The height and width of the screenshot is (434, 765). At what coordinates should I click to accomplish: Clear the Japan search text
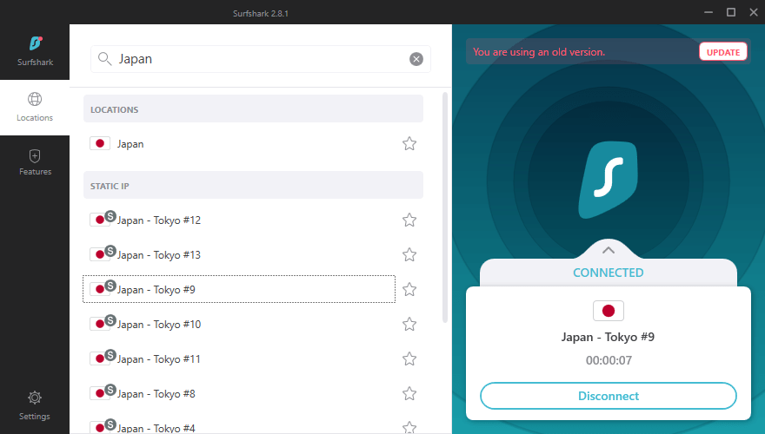(x=416, y=59)
